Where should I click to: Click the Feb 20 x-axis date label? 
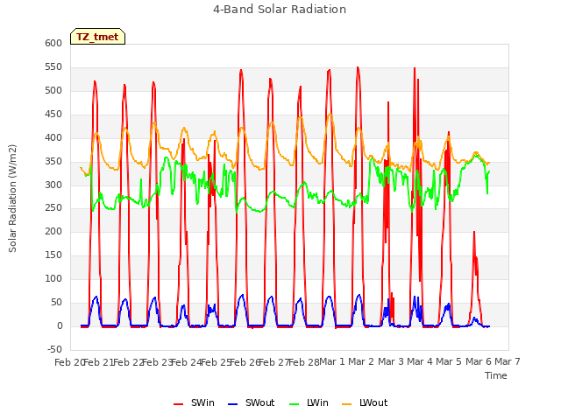click(68, 362)
